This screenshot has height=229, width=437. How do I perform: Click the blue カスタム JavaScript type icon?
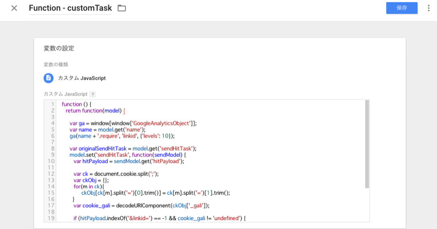pos(48,78)
